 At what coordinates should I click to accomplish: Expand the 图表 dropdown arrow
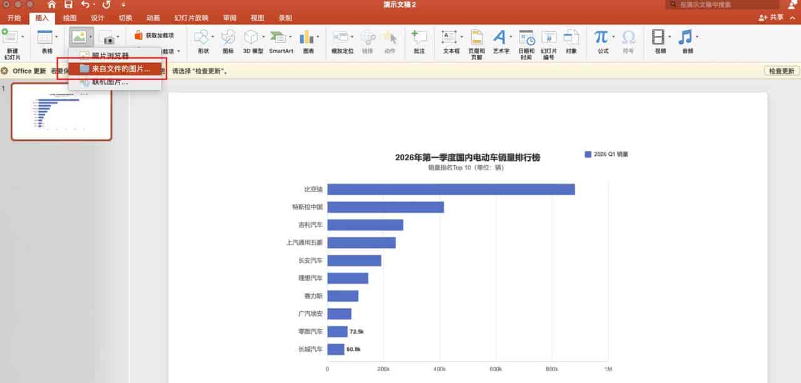(317, 37)
